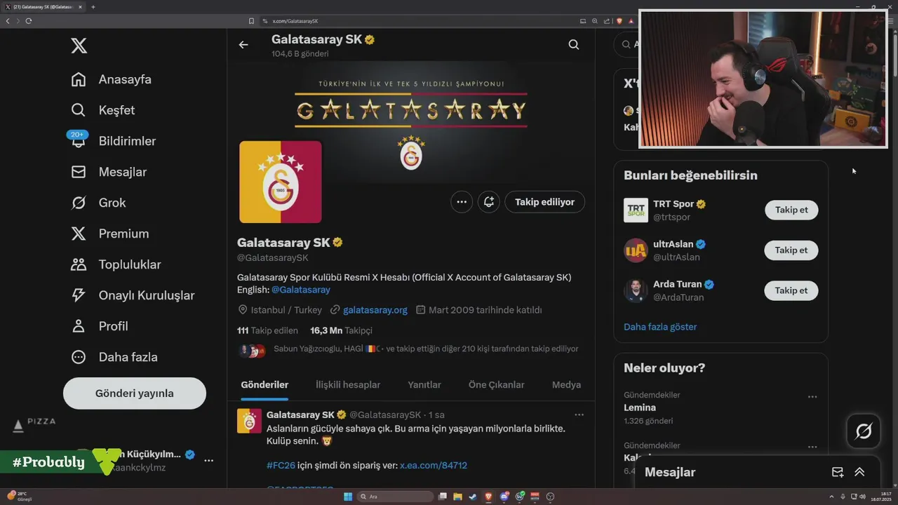The height and width of the screenshot is (505, 898).
Task: Share page icon in address bar
Action: (x=606, y=21)
